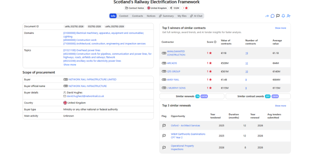Open the [45000000] Construction work domain
Image resolution: width=309 pixels, height=154 pixels.
tap(80, 40)
